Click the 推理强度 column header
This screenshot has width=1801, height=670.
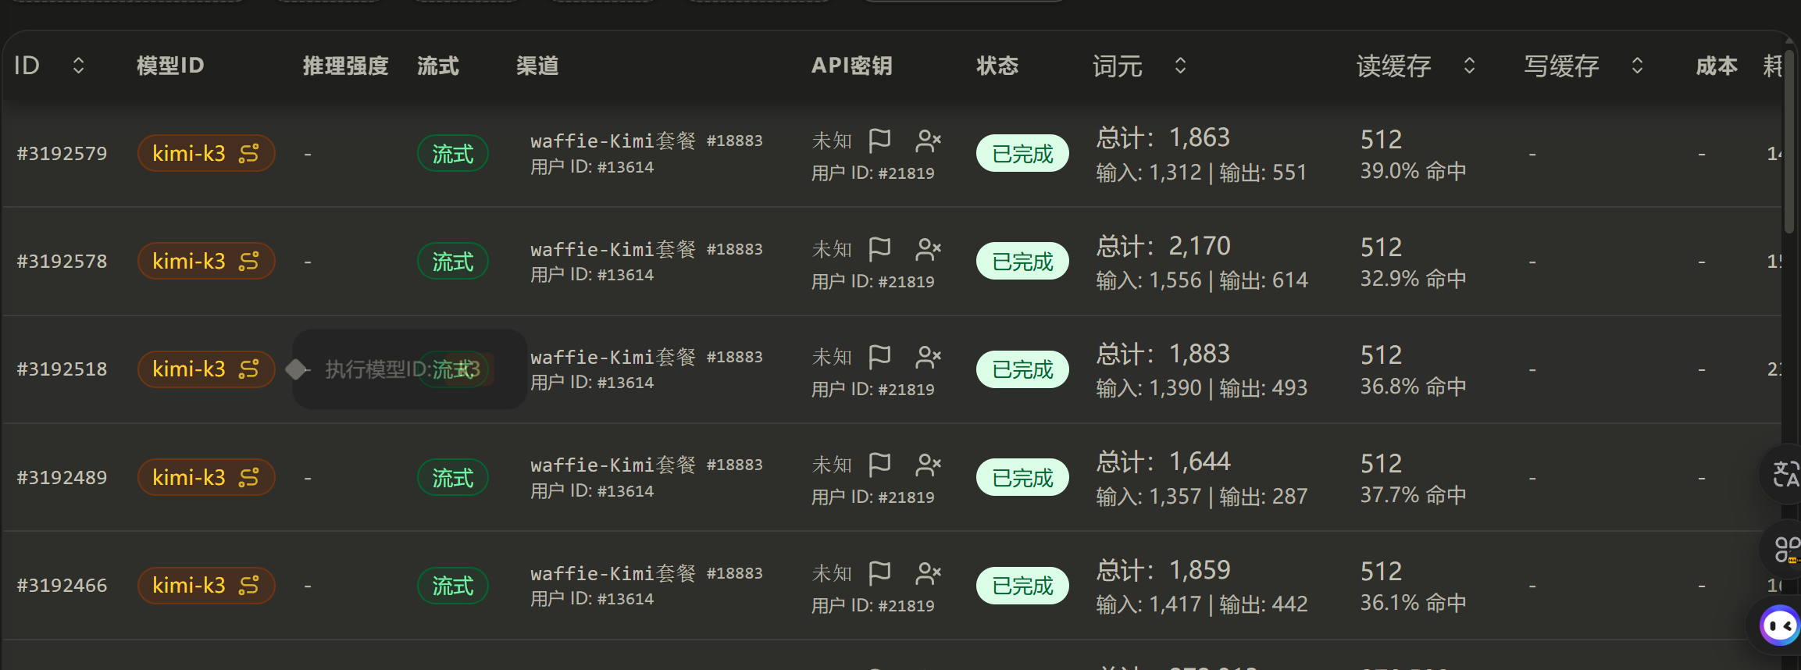pos(345,66)
